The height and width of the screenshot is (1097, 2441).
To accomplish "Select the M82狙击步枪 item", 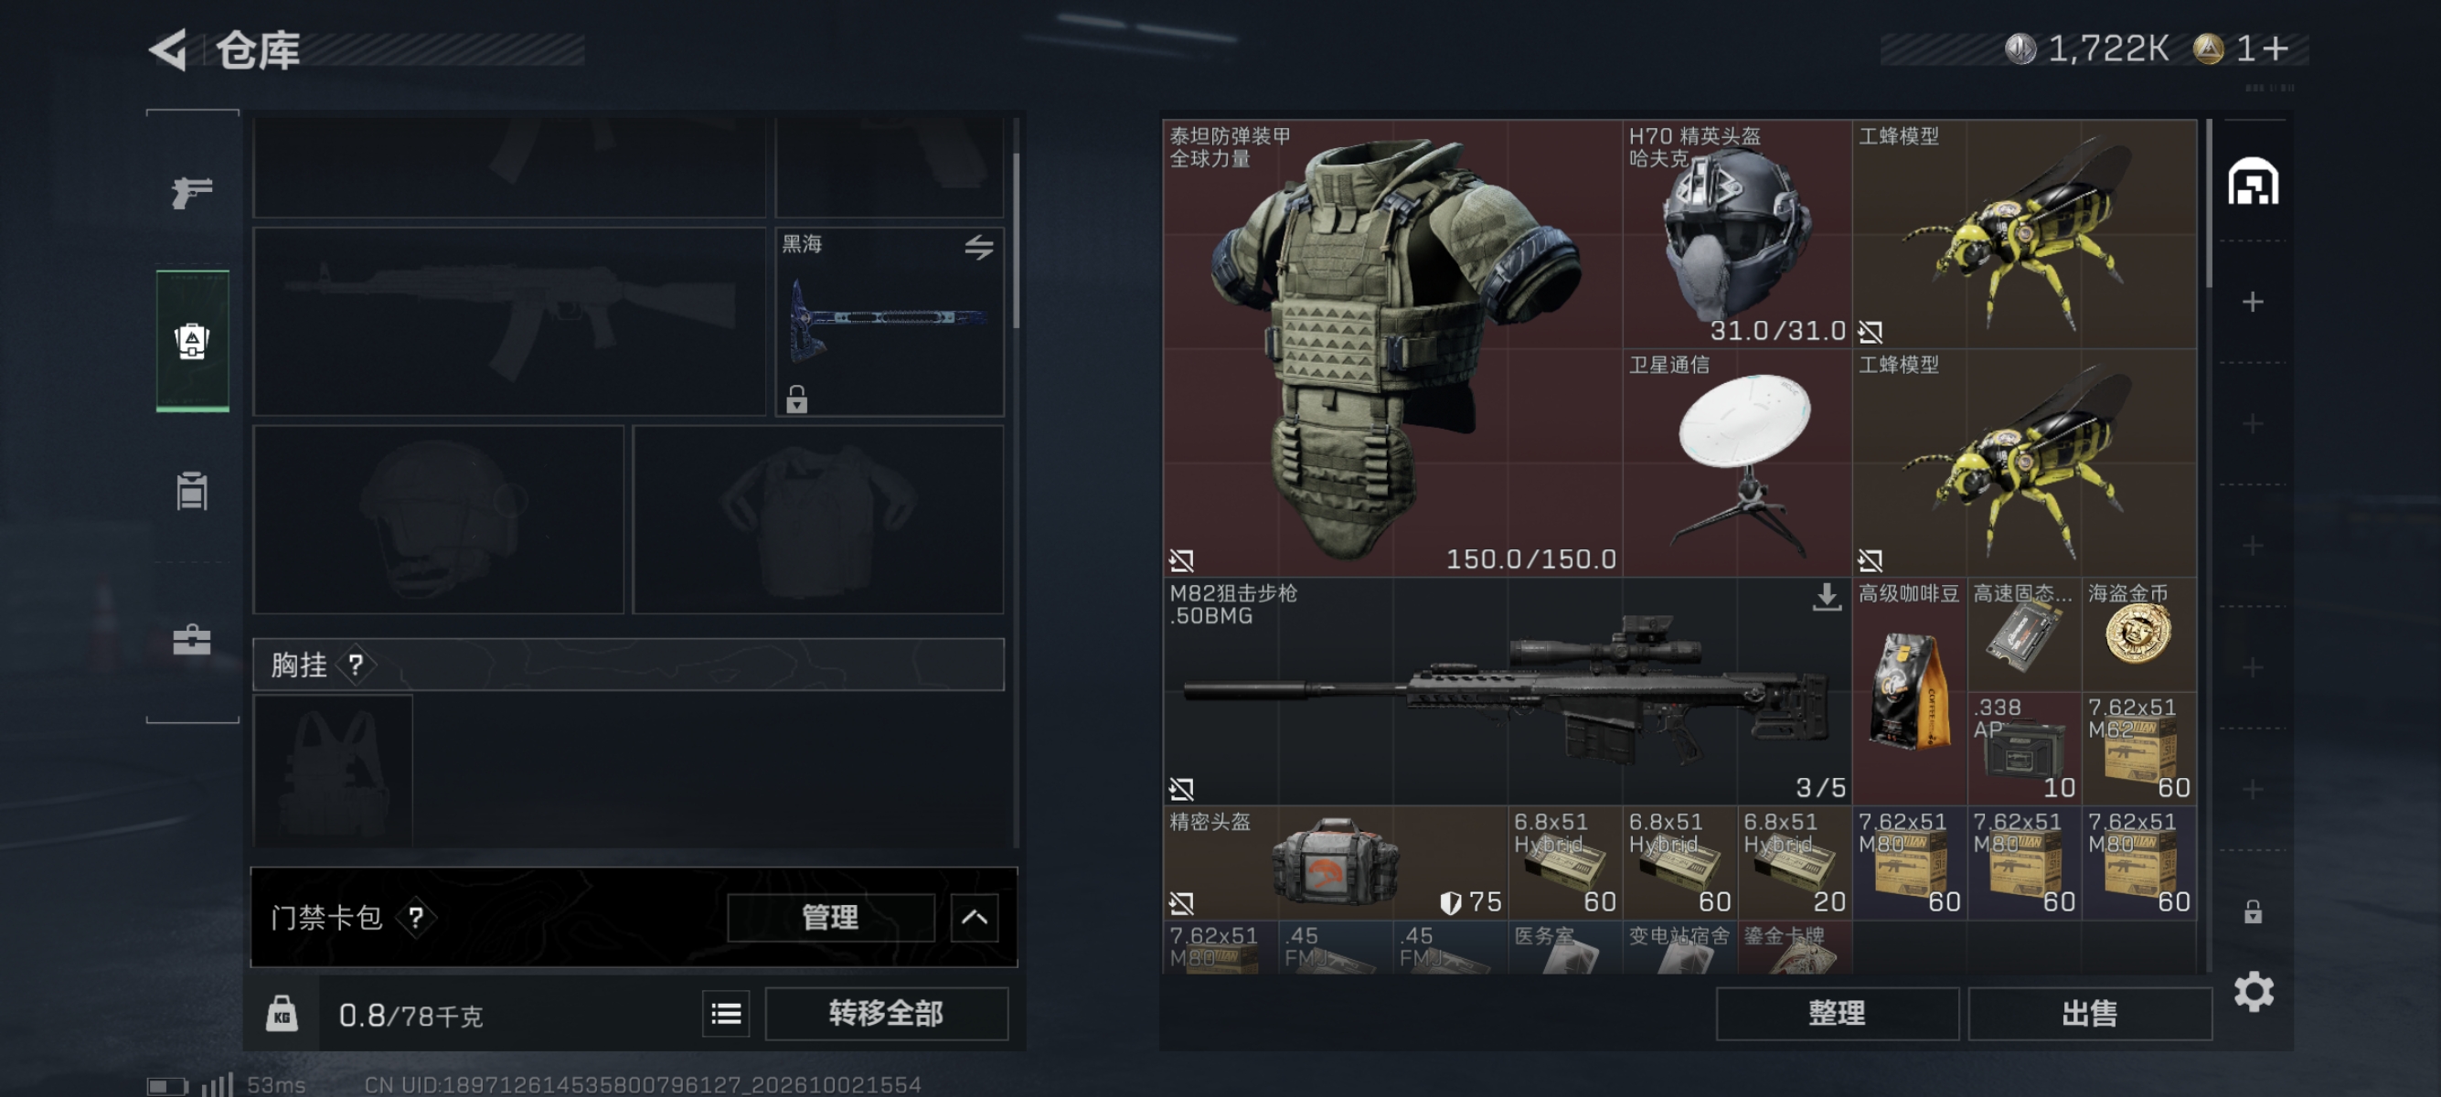I will click(x=1507, y=691).
